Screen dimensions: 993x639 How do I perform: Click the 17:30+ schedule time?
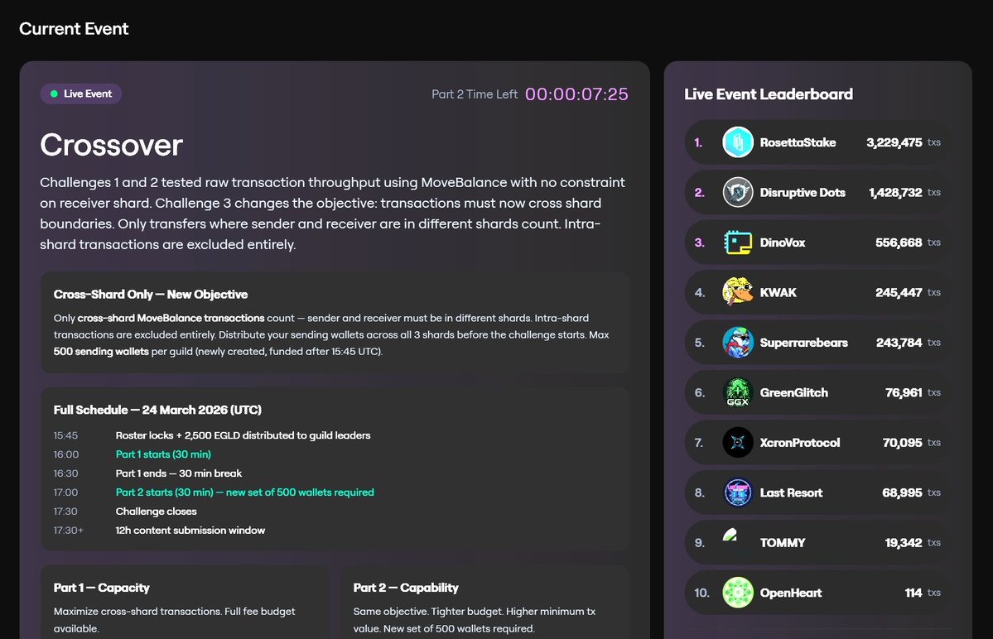pyautogui.click(x=69, y=531)
